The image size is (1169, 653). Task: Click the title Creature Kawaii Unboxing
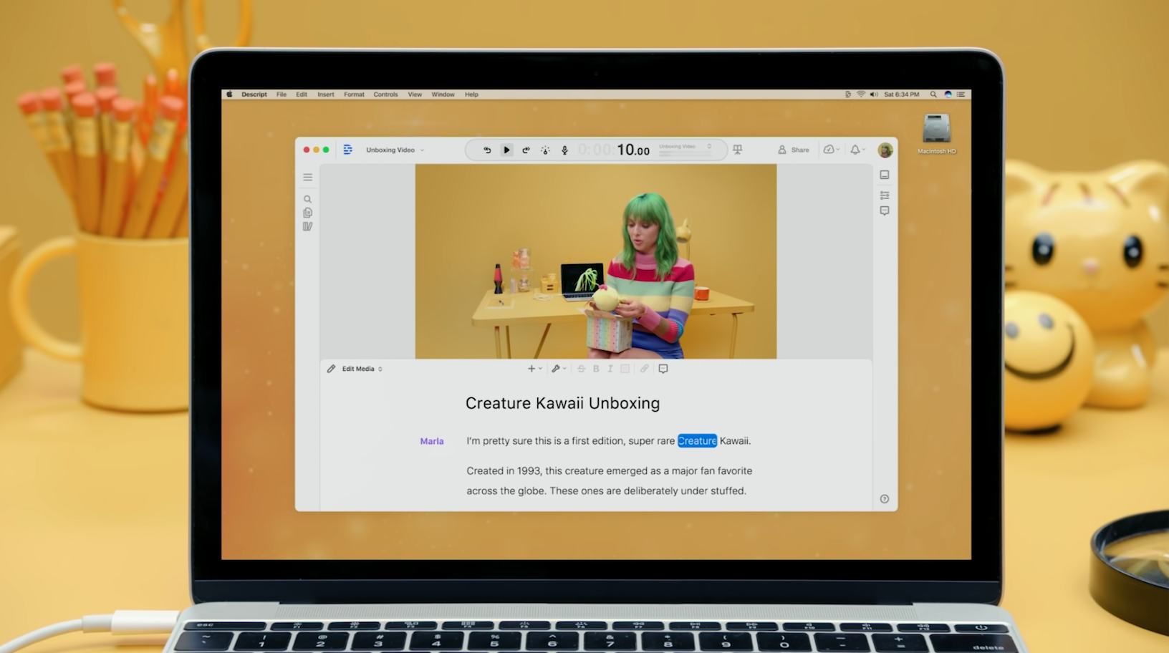562,403
